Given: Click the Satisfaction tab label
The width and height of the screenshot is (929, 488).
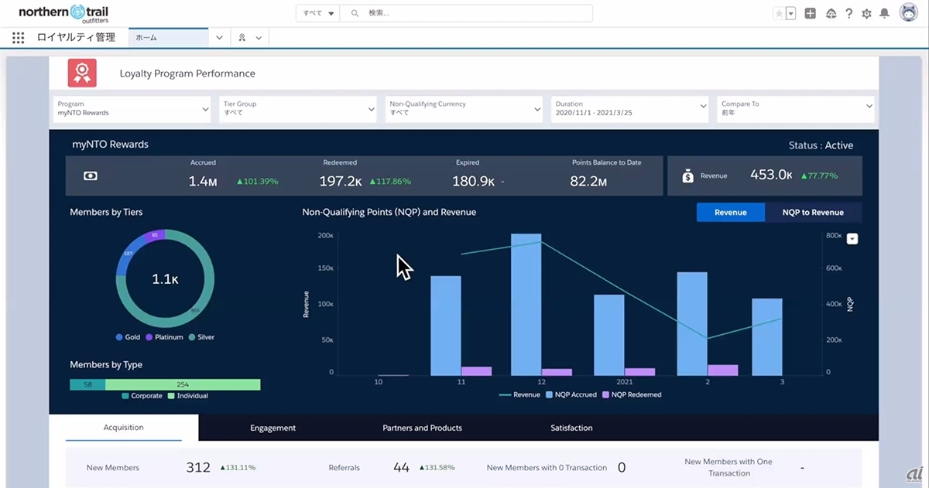Looking at the screenshot, I should click(x=571, y=428).
